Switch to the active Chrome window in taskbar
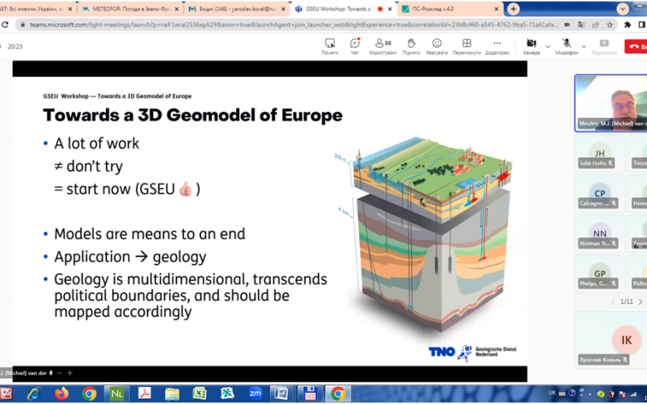Image resolution: width=647 pixels, height=404 pixels. 338,394
